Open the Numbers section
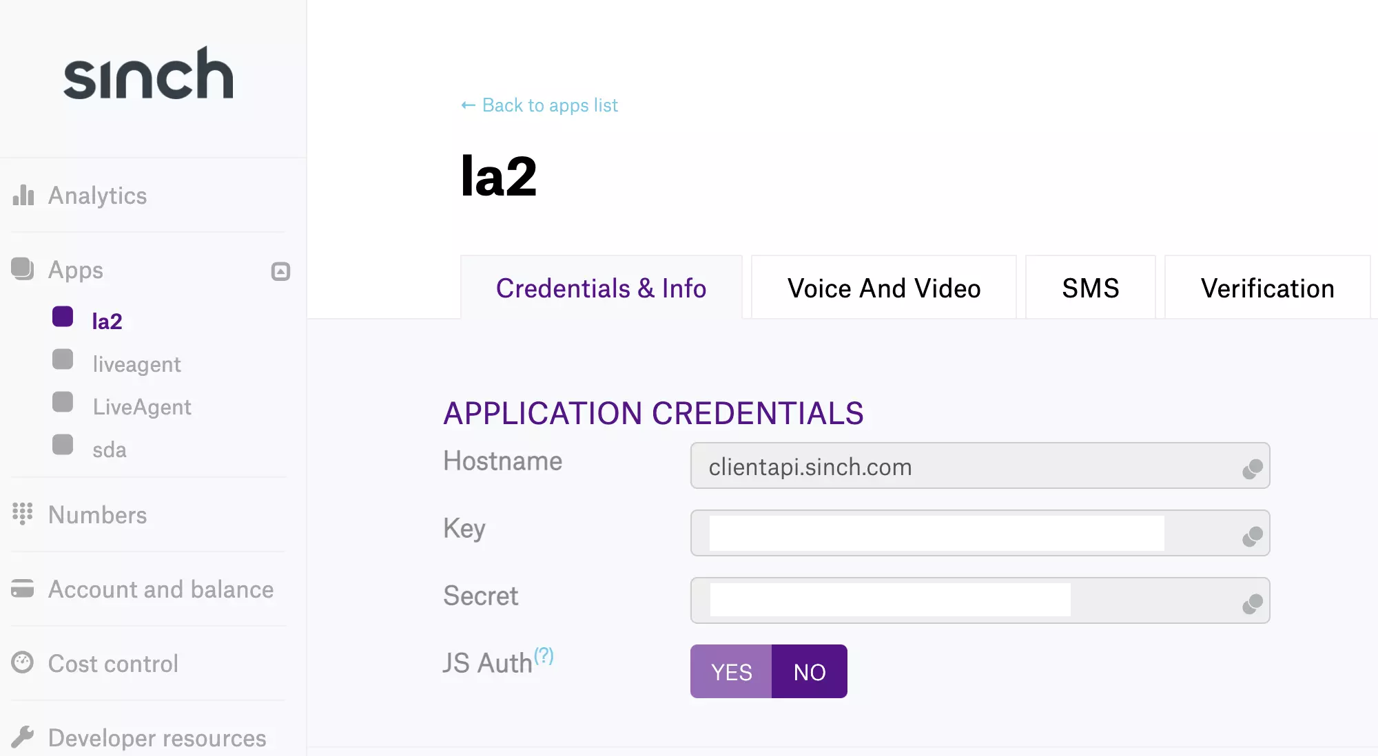The image size is (1378, 756). tap(97, 515)
